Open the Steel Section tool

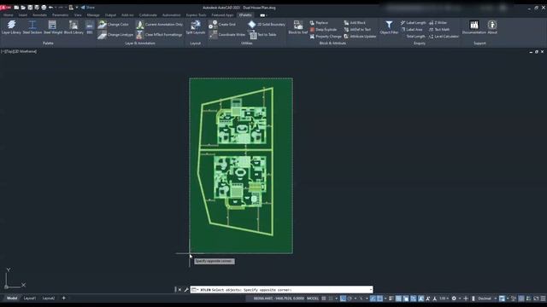coord(32,27)
